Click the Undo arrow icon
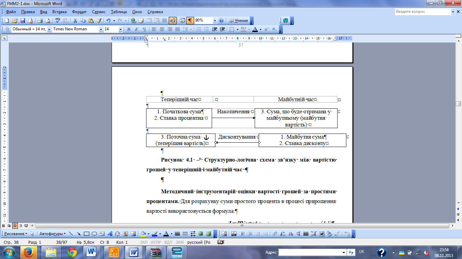The width and height of the screenshot is (462, 259). pos(108,21)
